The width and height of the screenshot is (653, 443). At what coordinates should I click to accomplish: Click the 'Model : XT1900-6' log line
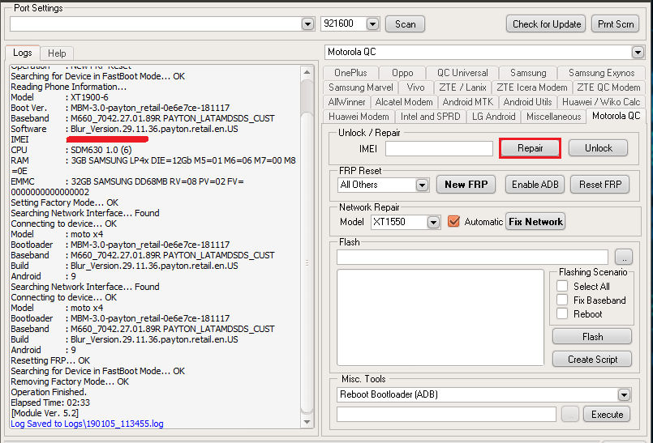pyautogui.click(x=59, y=97)
